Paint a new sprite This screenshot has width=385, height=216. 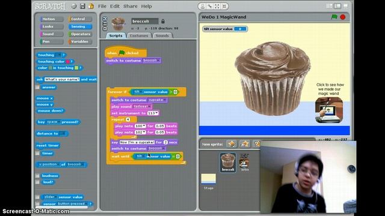point(232,144)
